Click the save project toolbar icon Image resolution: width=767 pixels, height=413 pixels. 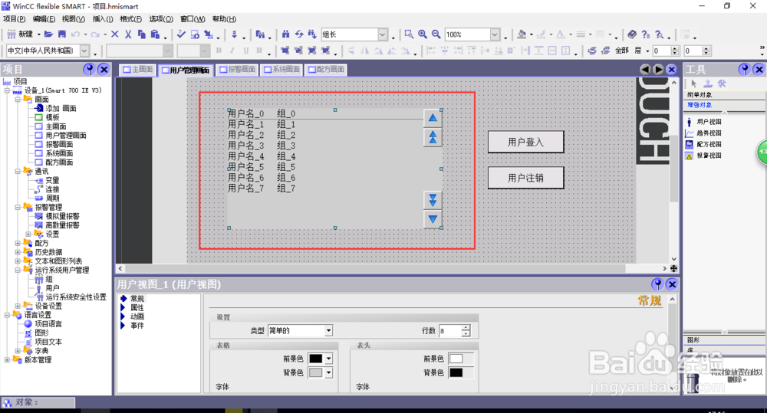(61, 34)
